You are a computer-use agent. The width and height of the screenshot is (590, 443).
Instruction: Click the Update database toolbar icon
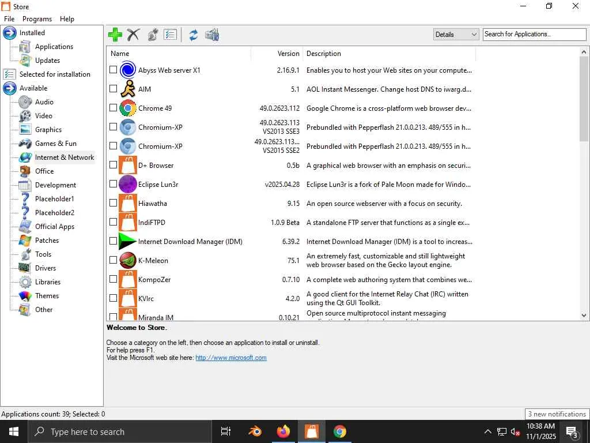(212, 35)
